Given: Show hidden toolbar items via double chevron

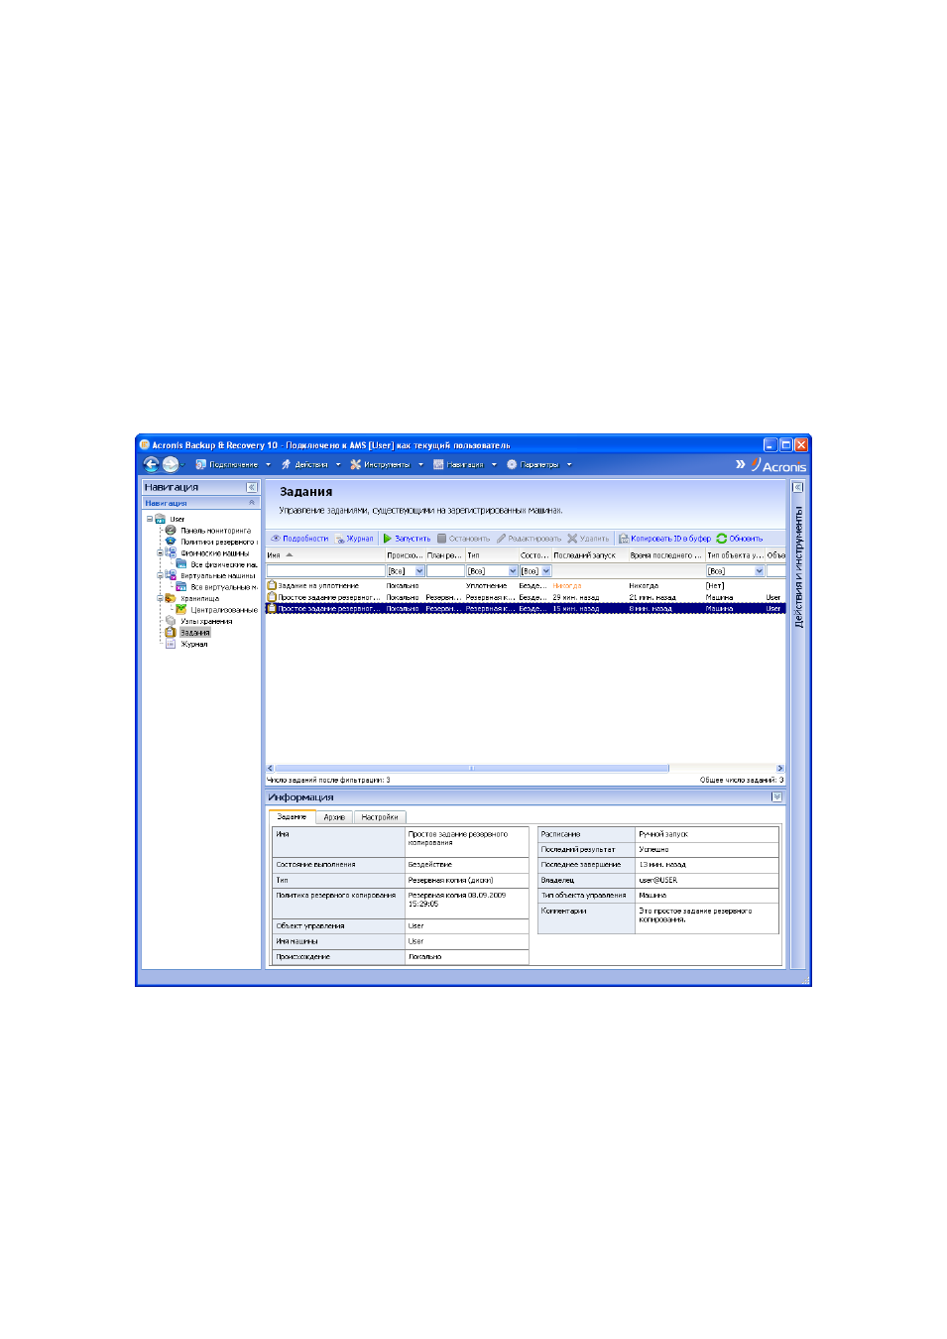Looking at the screenshot, I should (x=740, y=464).
